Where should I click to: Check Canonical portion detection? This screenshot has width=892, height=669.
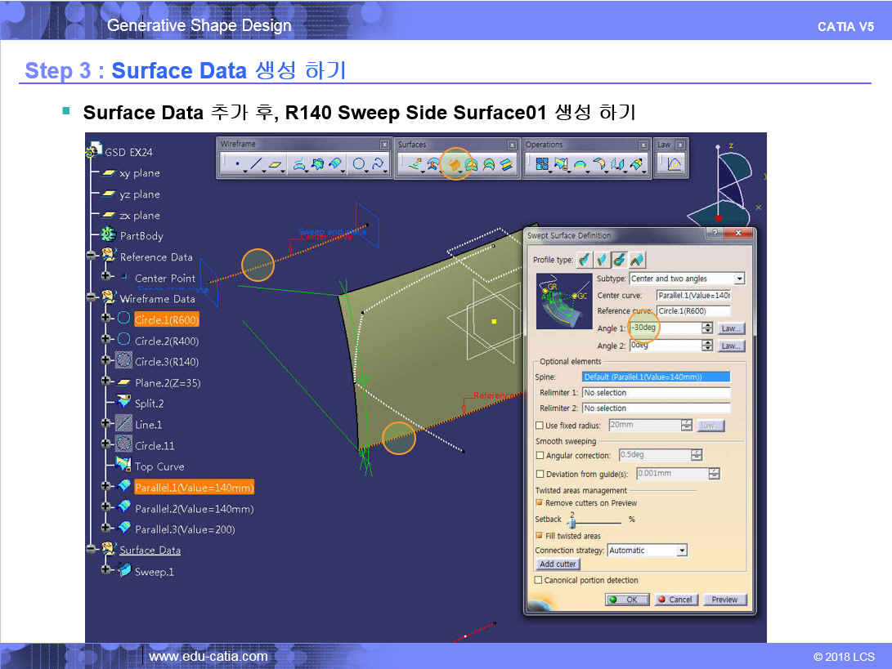pyautogui.click(x=538, y=580)
